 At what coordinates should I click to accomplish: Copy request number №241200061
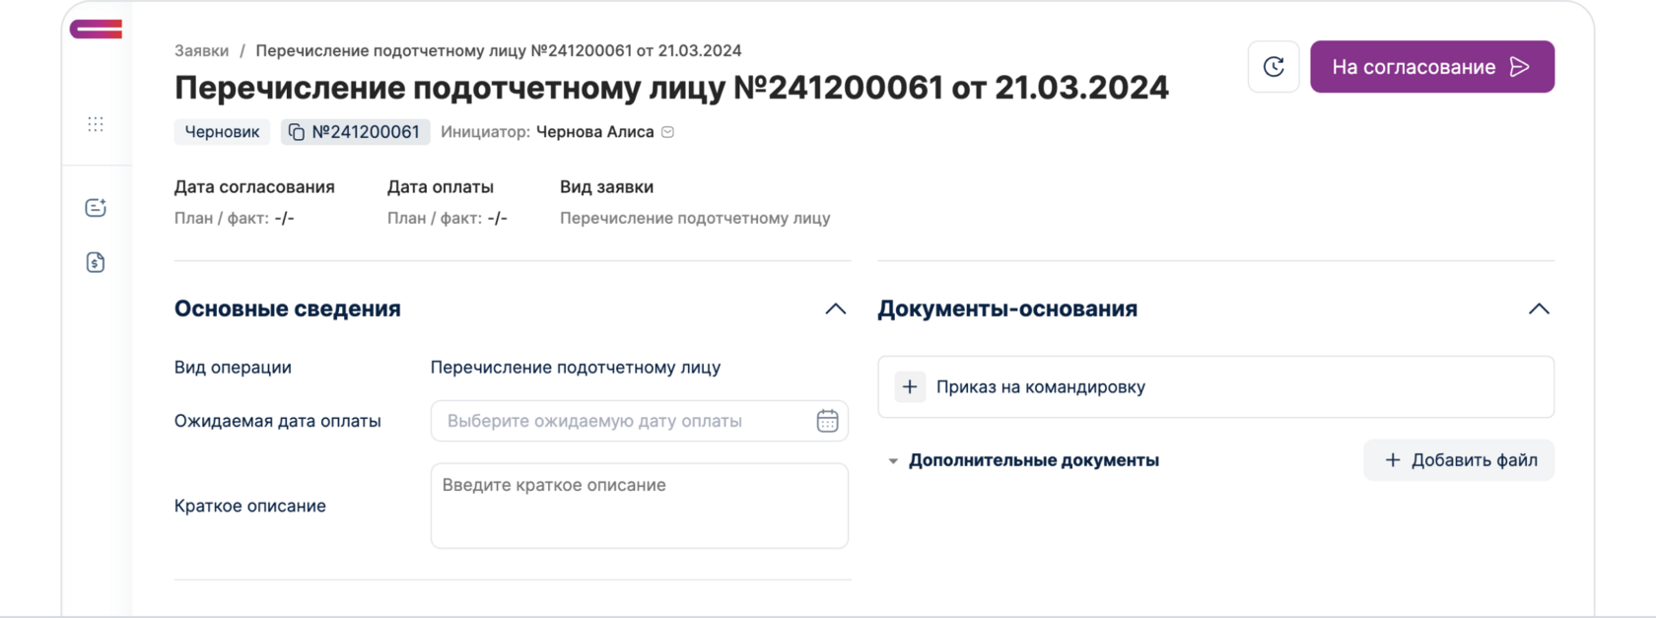(x=297, y=132)
